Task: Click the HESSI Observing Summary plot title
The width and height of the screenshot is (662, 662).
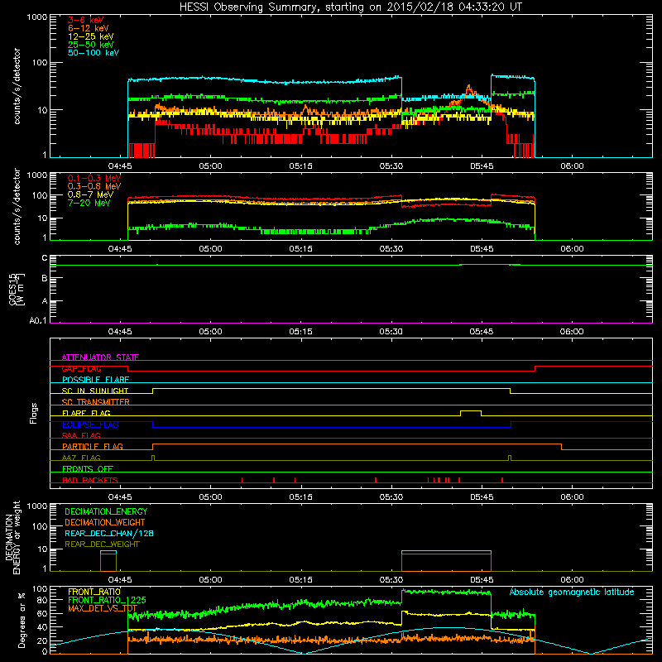Action: click(350, 7)
